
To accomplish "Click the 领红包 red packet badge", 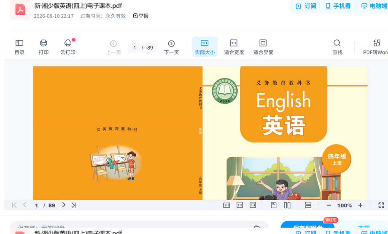I will 331,220.
